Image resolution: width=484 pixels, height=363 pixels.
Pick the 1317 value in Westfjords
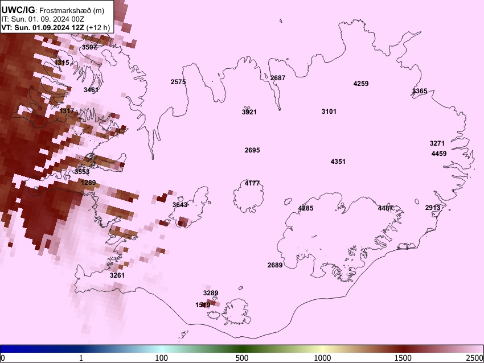click(67, 111)
